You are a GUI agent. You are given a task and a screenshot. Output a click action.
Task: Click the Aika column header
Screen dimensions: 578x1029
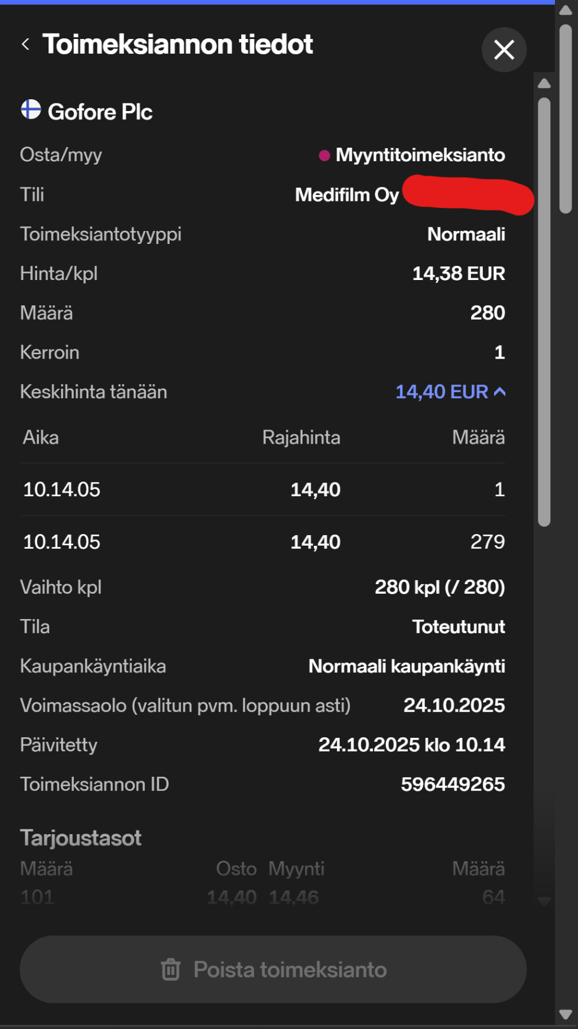(41, 438)
